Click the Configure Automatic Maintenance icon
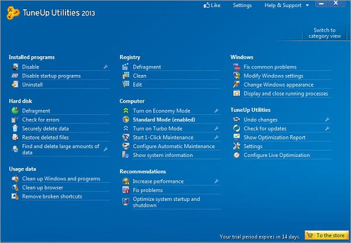Image resolution: width=351 pixels, height=243 pixels. point(126,146)
